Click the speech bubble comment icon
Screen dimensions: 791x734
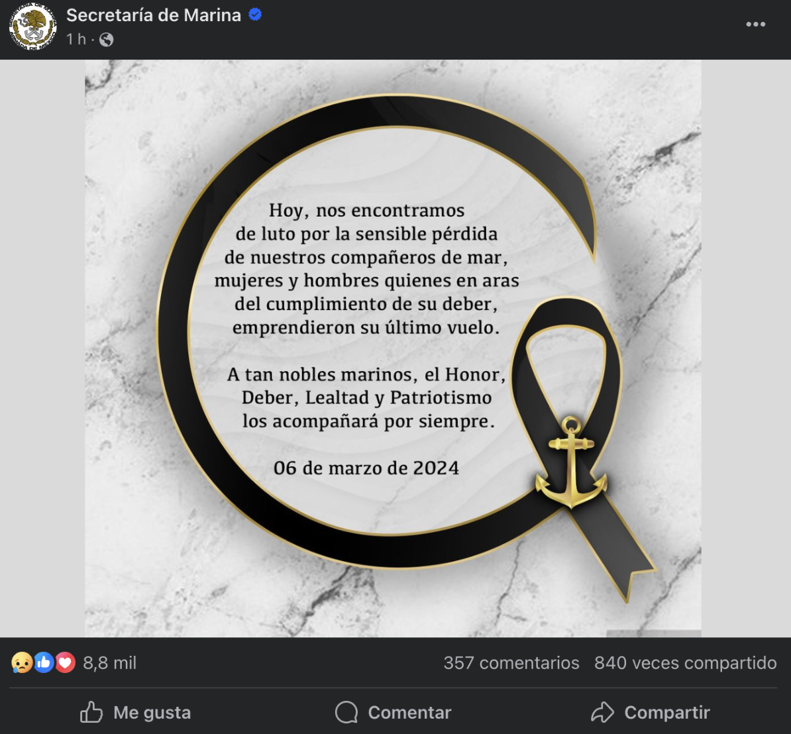346,712
